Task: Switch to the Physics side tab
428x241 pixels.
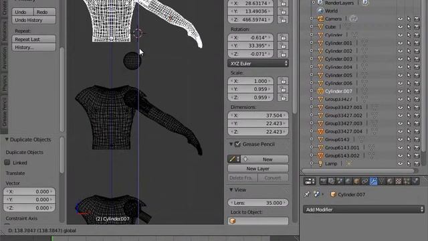Action: click(x=4, y=83)
